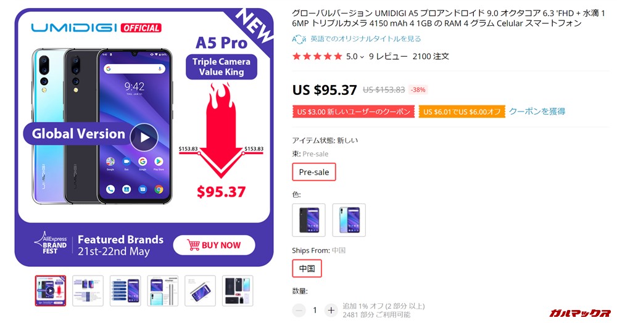Click the quantity number field

(x=315, y=311)
